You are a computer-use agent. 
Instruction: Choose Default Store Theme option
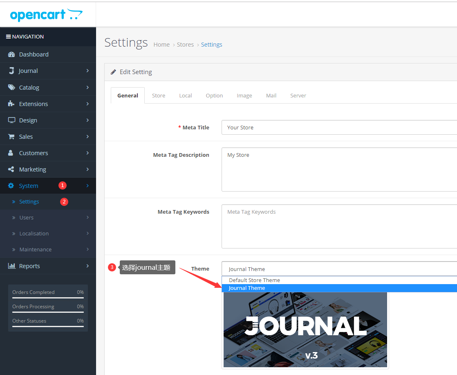click(339, 280)
